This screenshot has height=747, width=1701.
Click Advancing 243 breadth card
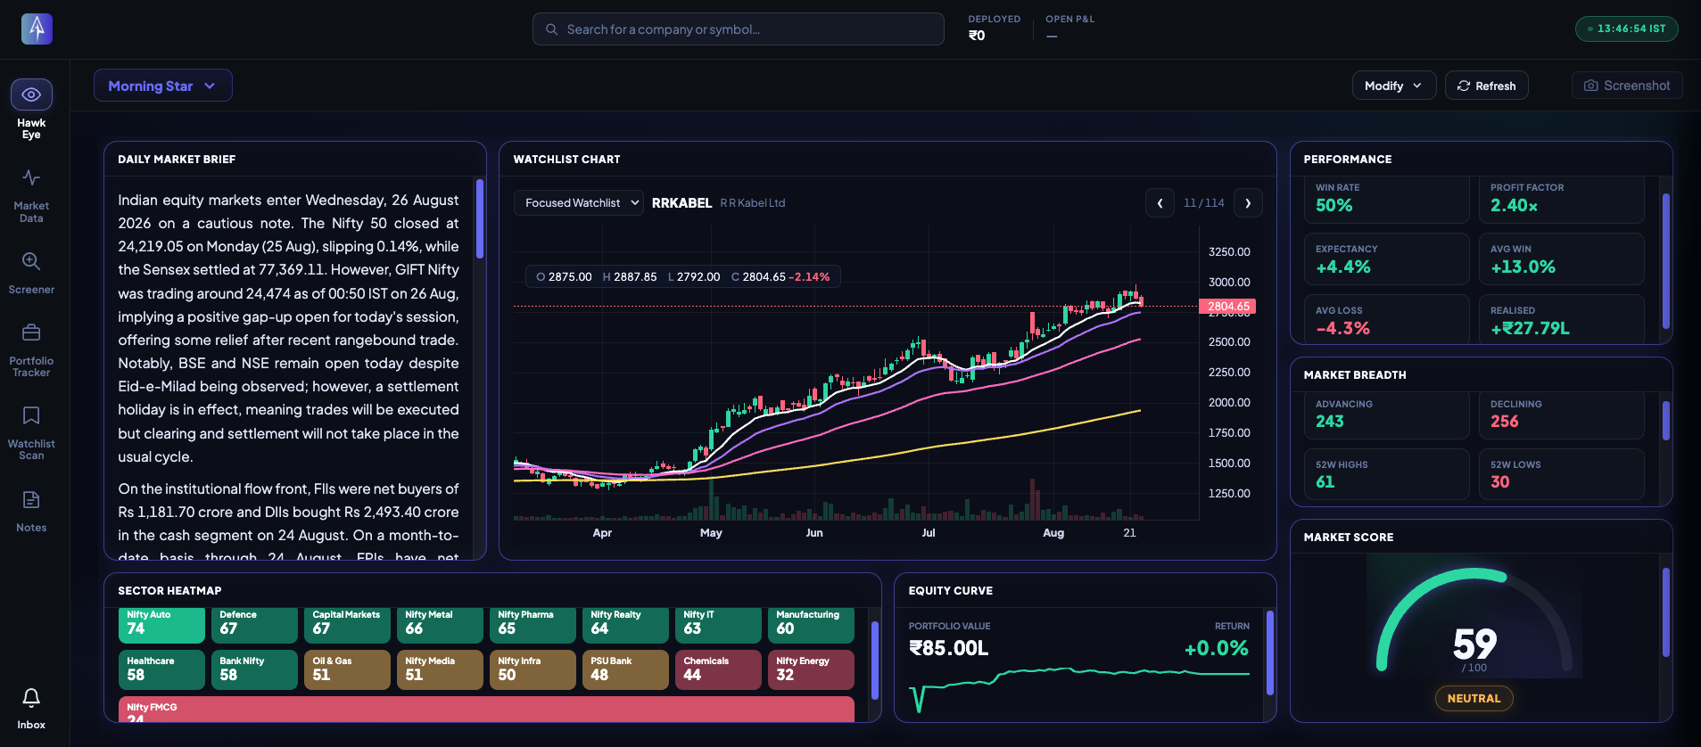click(x=1386, y=415)
